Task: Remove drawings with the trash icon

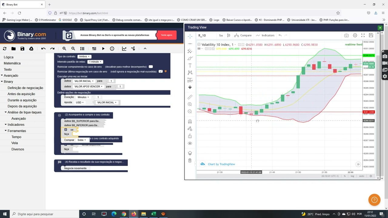Action: click(190, 160)
